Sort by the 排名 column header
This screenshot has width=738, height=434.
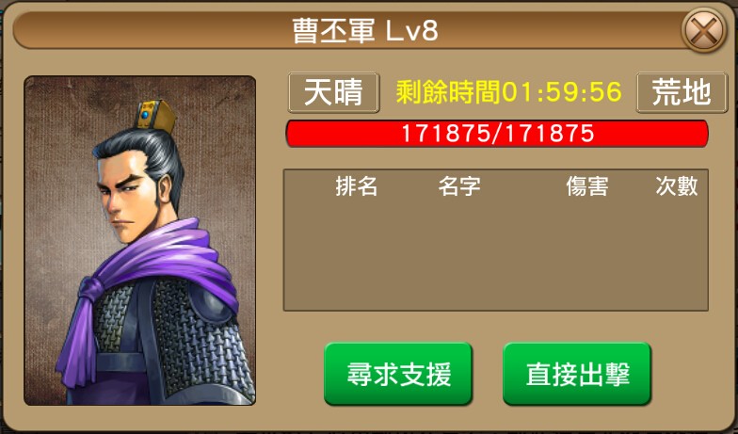356,186
